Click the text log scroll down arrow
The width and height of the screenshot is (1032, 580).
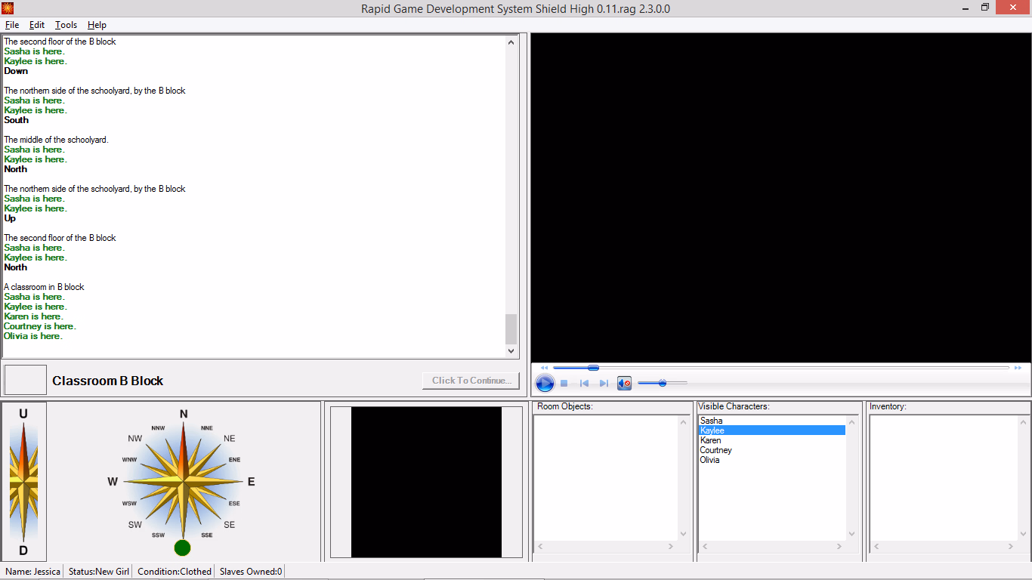coord(511,350)
